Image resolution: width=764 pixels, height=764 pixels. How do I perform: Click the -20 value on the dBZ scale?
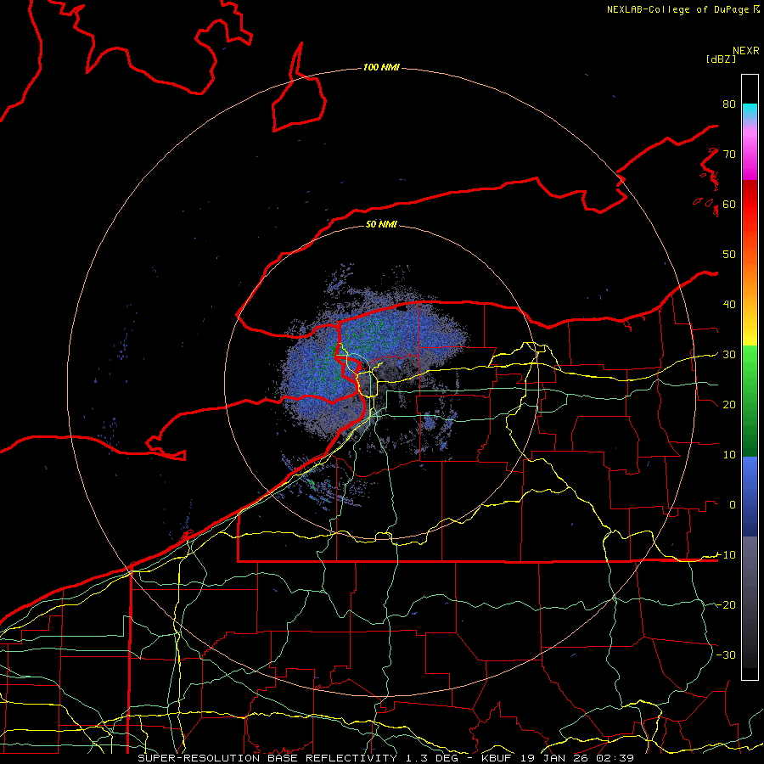(x=726, y=604)
